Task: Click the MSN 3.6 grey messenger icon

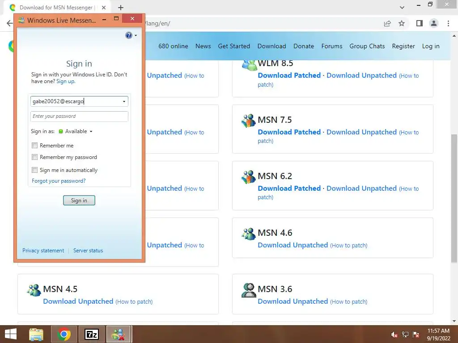Action: [x=249, y=290]
